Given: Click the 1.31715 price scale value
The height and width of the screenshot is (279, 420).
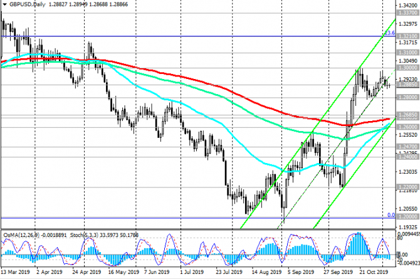Looking at the screenshot, I should pos(408,43).
